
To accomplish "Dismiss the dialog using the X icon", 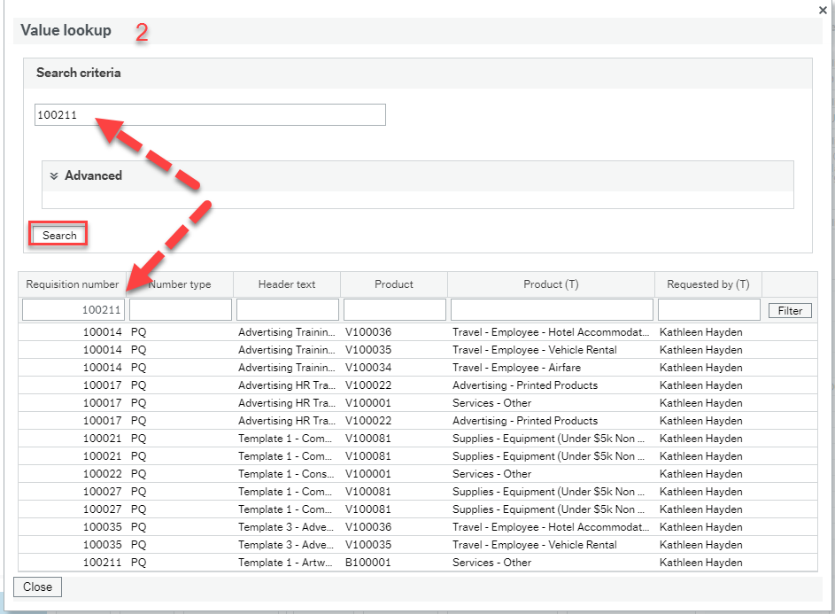I will [x=822, y=10].
